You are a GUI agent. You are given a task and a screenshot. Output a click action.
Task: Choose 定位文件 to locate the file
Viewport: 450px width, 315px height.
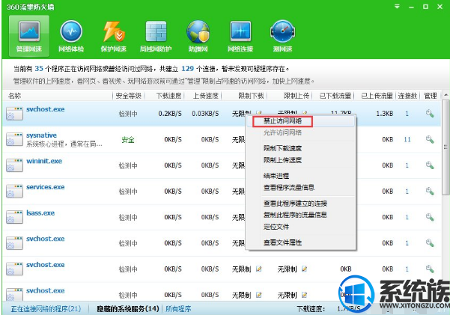pos(276,227)
